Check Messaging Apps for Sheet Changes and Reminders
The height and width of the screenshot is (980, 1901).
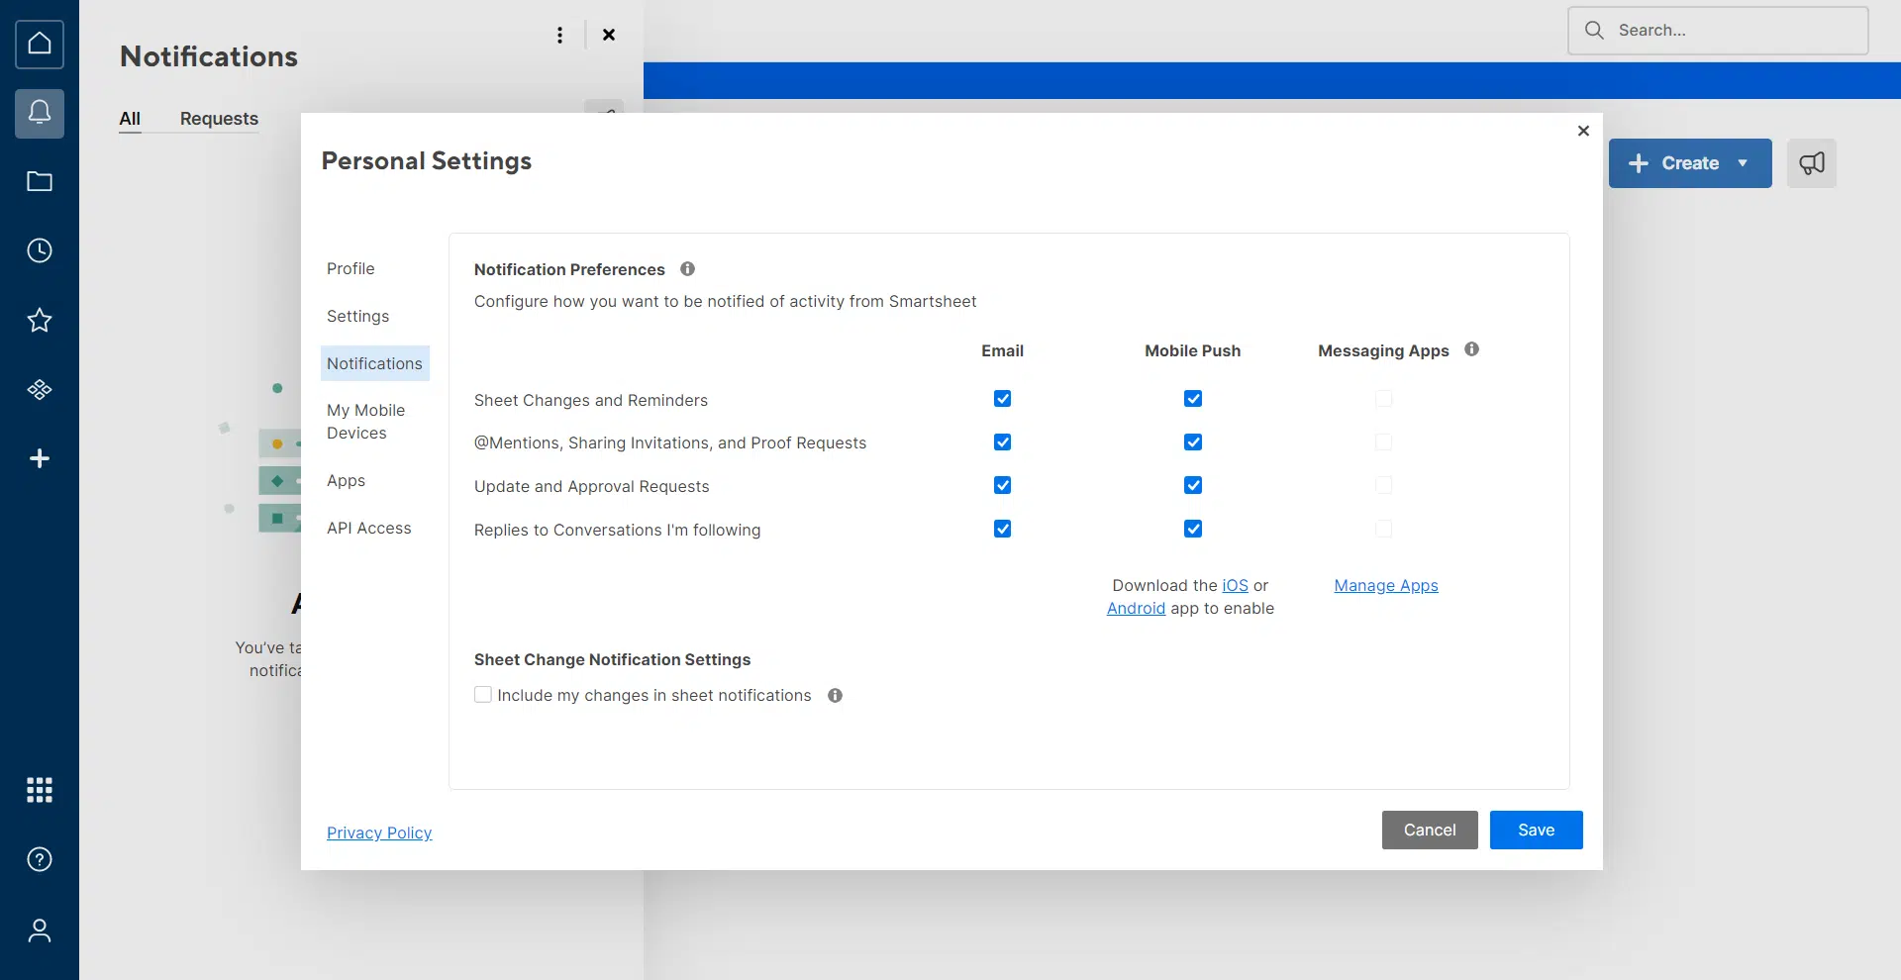[x=1383, y=399]
